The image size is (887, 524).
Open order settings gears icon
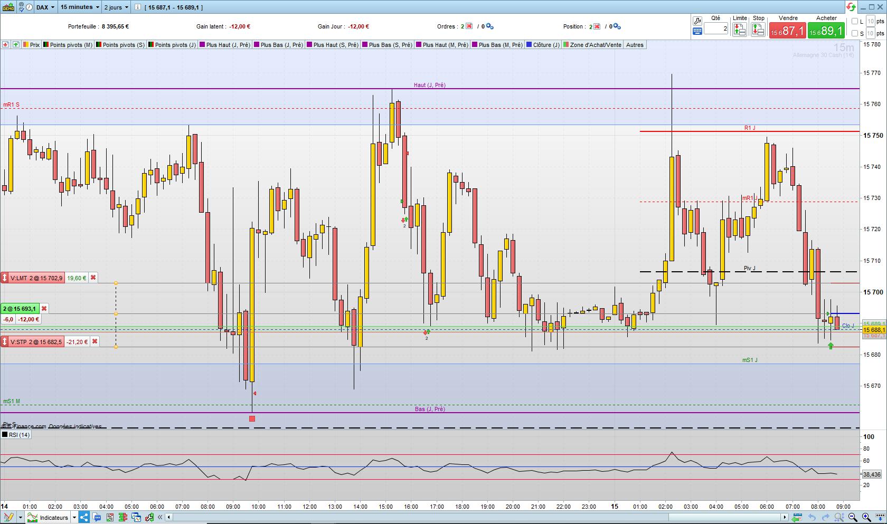pos(489,26)
